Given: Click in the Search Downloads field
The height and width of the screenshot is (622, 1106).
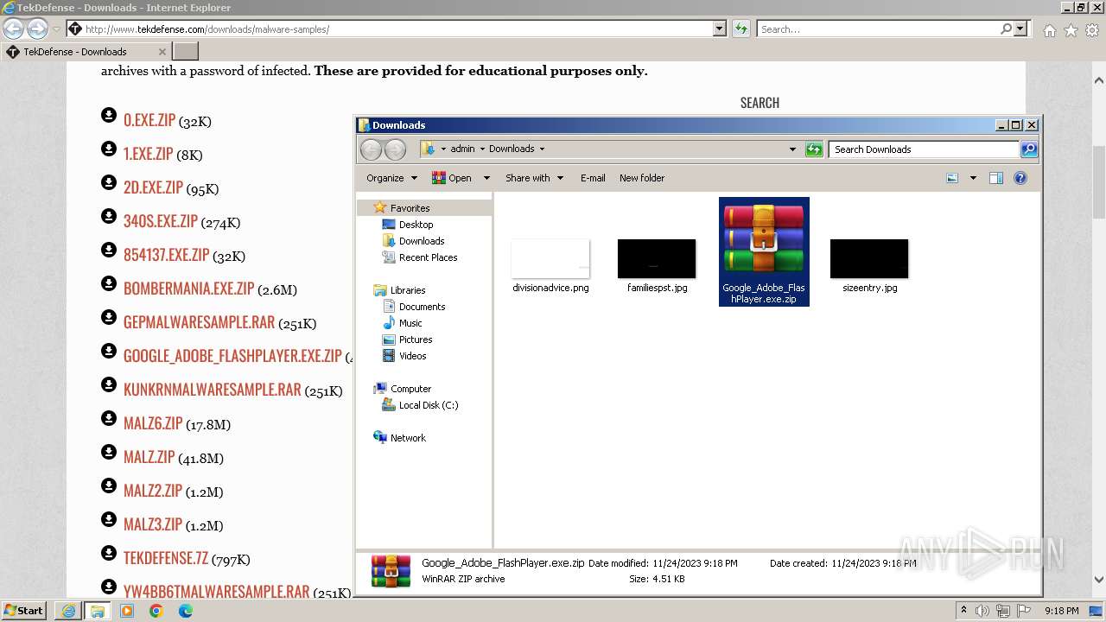Looking at the screenshot, I should click(924, 149).
